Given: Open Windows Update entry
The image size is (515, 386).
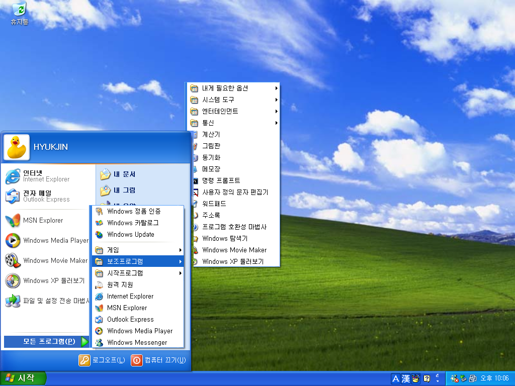Looking at the screenshot, I should coord(138,234).
